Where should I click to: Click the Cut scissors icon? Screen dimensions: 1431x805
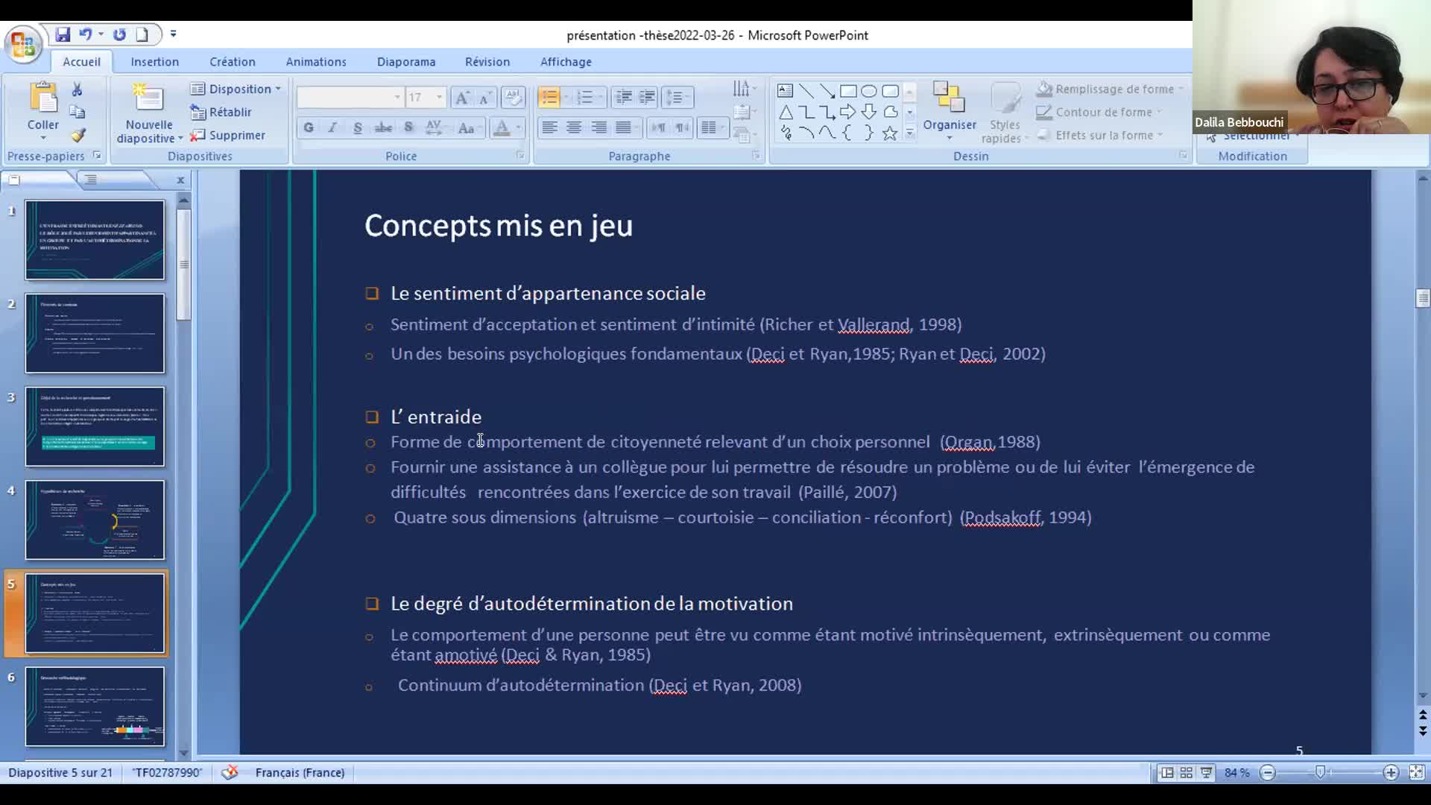(77, 89)
